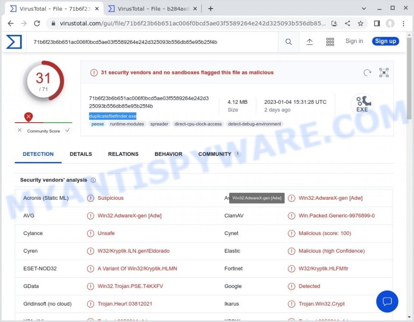This screenshot has height=322, width=414.
Task: Bookmark this page with the star
Action: (x=361, y=23)
